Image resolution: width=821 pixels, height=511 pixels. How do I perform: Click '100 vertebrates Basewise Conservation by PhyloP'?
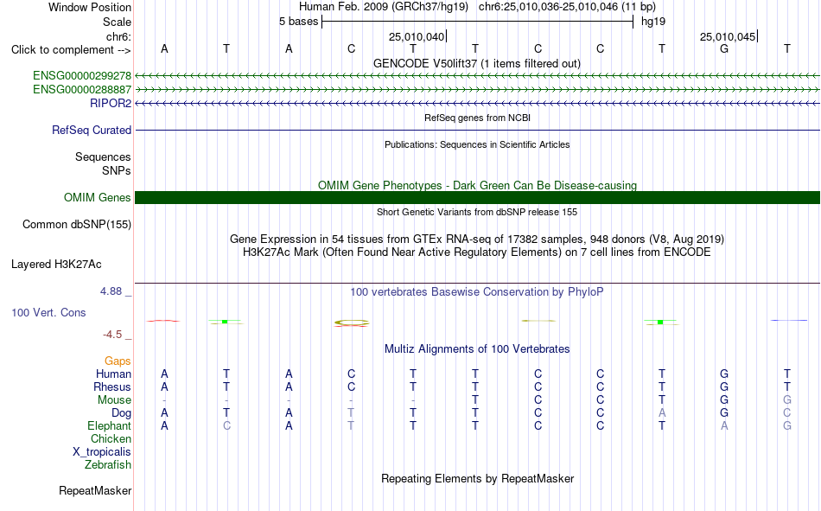point(477,292)
